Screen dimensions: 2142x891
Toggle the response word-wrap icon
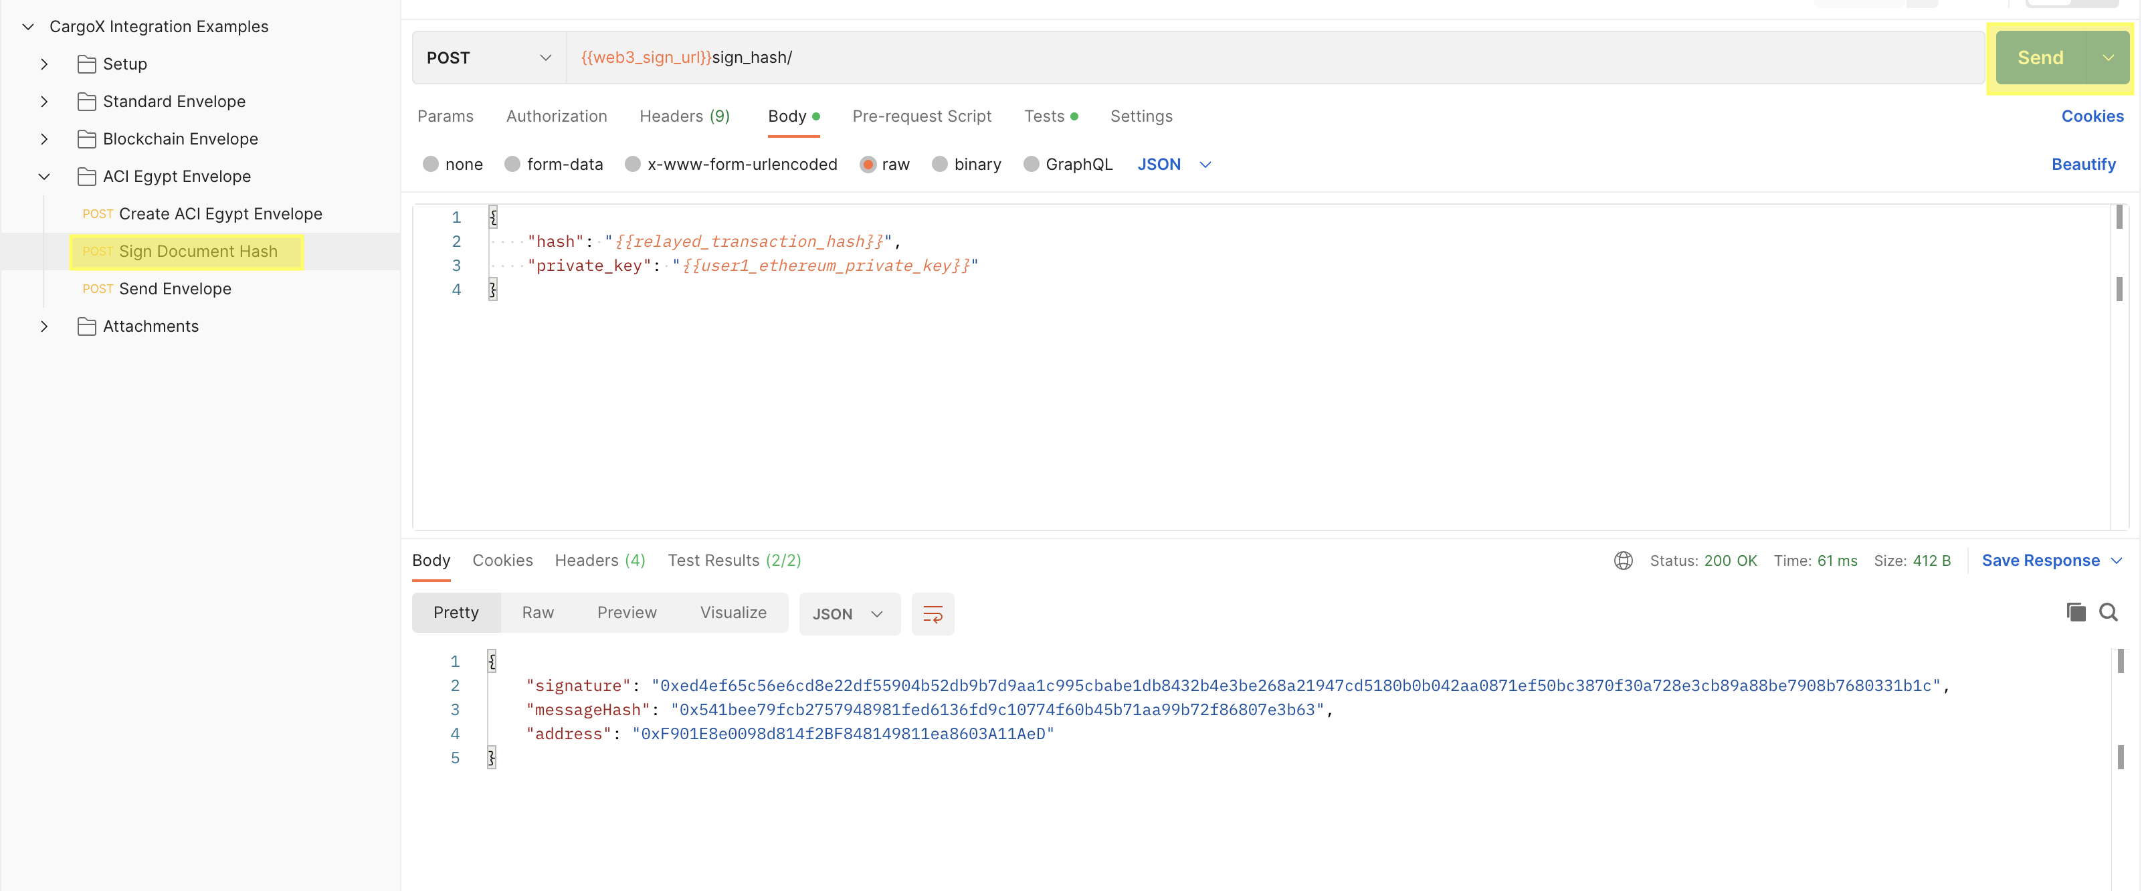932,614
